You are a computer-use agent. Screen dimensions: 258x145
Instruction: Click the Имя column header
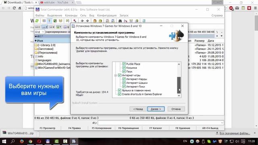tap(52, 41)
